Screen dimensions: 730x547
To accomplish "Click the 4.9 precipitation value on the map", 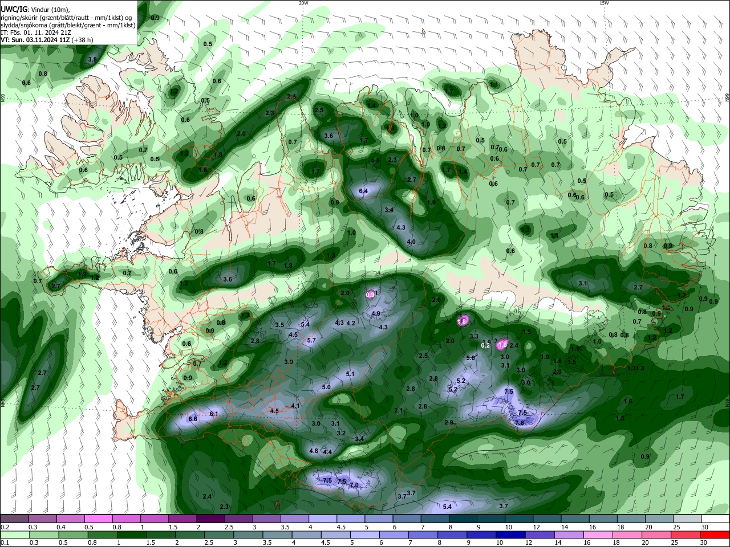I will [x=376, y=313].
